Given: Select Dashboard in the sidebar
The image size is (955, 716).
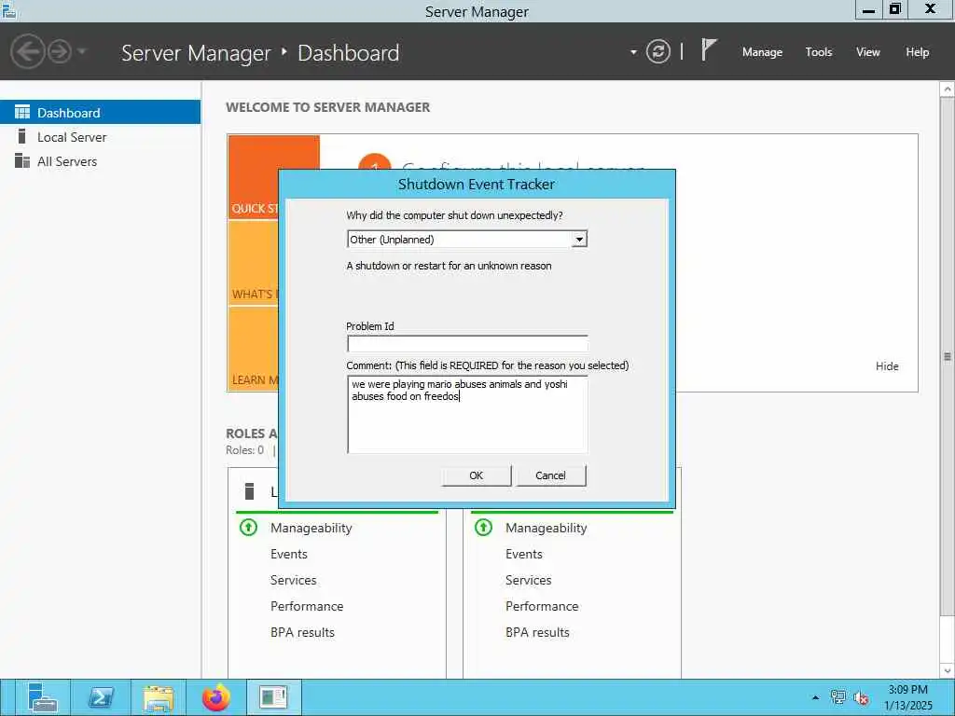Looking at the screenshot, I should 101,112.
